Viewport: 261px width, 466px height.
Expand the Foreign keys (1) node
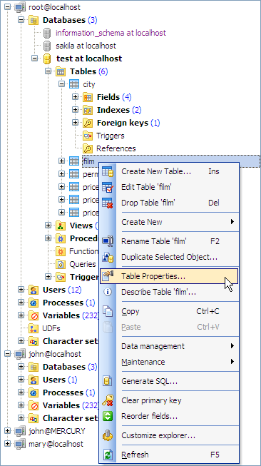click(x=75, y=123)
